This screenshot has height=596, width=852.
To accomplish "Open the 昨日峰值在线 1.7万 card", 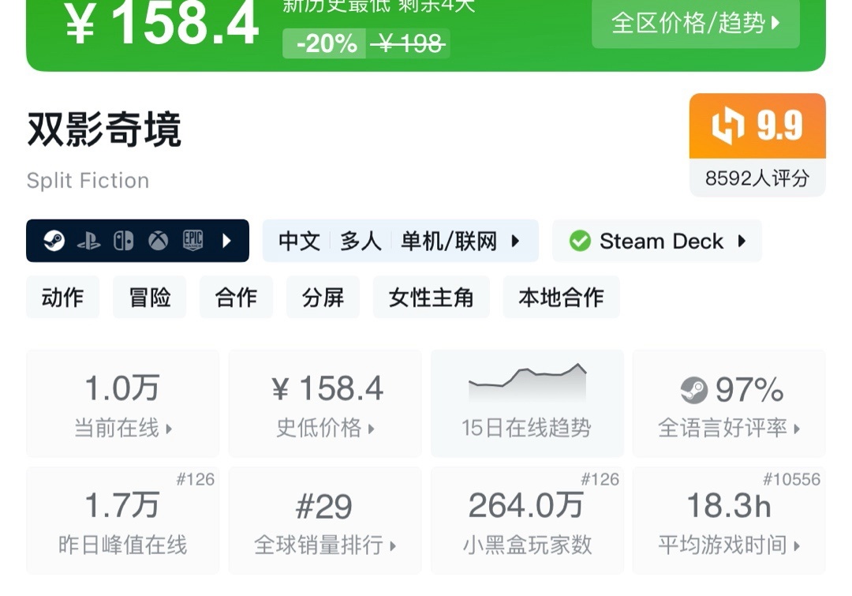I will [123, 520].
